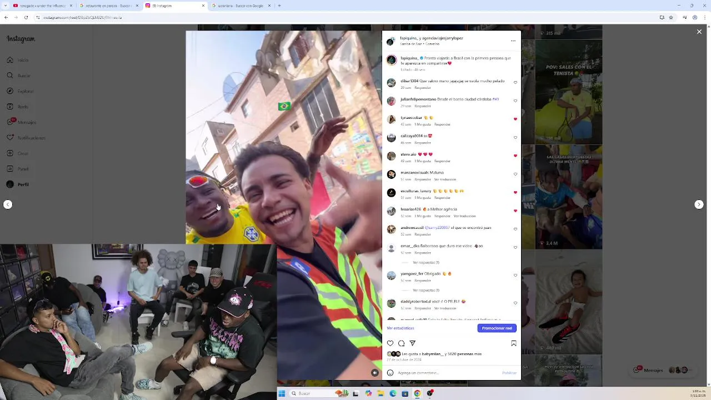Open the emoji picker in comment box

[x=390, y=373]
